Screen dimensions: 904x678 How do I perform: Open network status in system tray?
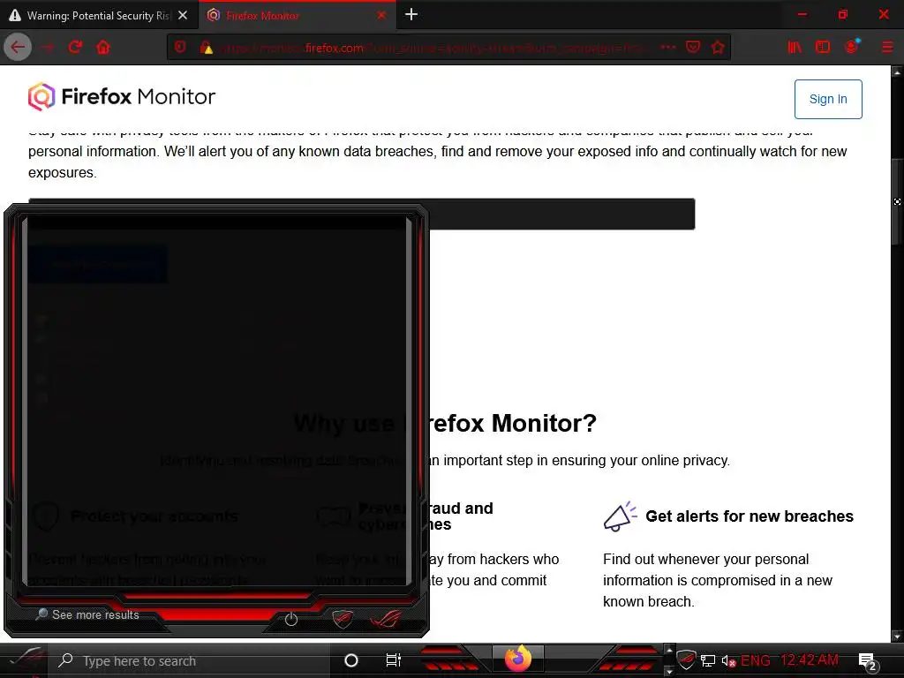pyautogui.click(x=708, y=660)
